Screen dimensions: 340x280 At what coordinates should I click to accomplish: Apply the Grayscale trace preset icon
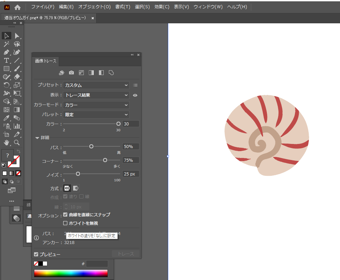pos(91,73)
